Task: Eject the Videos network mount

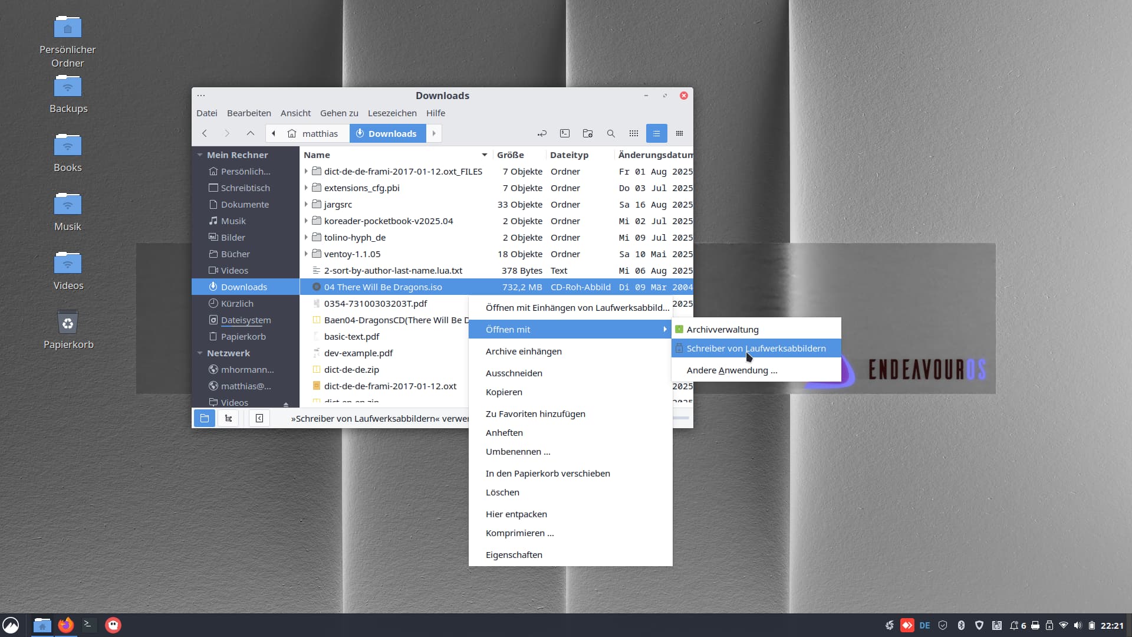Action: tap(286, 404)
